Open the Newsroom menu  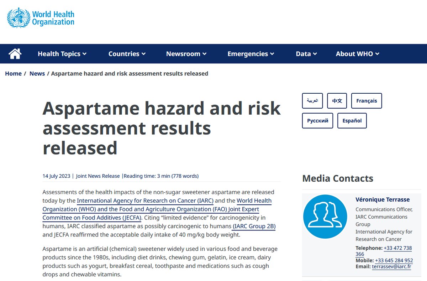click(x=186, y=54)
